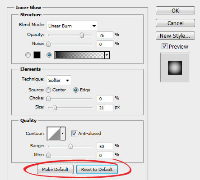
Task: Toggle the Anti-aliased checkbox
Action: click(74, 133)
